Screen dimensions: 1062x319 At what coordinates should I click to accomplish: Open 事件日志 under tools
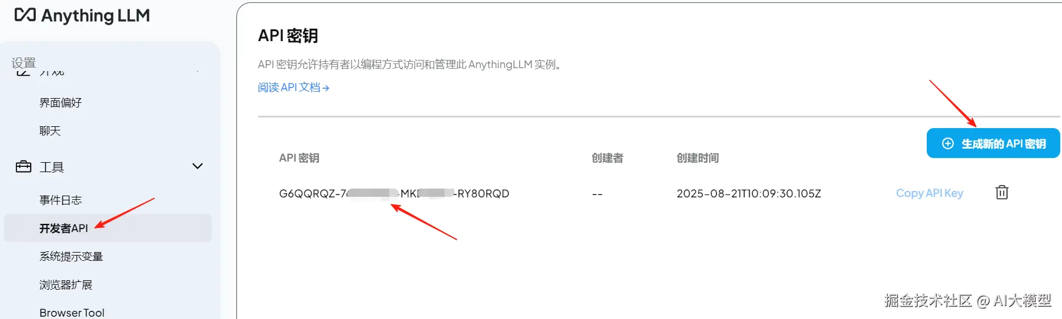pyautogui.click(x=61, y=200)
